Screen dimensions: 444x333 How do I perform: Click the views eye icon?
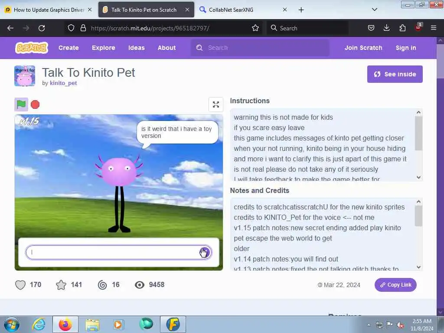click(x=140, y=284)
